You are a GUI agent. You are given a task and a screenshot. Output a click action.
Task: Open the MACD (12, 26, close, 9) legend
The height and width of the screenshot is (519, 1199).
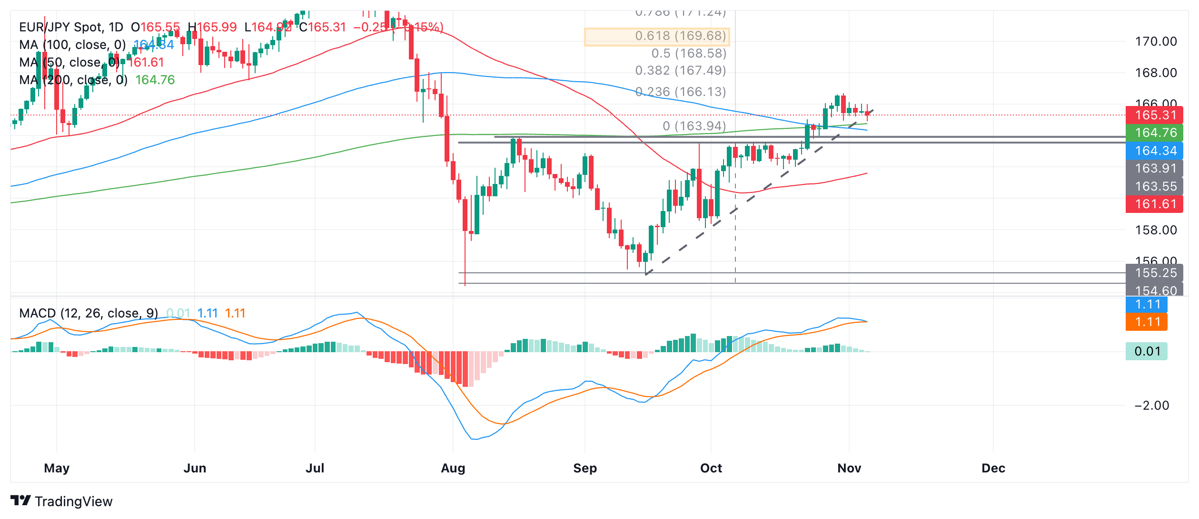(x=89, y=313)
